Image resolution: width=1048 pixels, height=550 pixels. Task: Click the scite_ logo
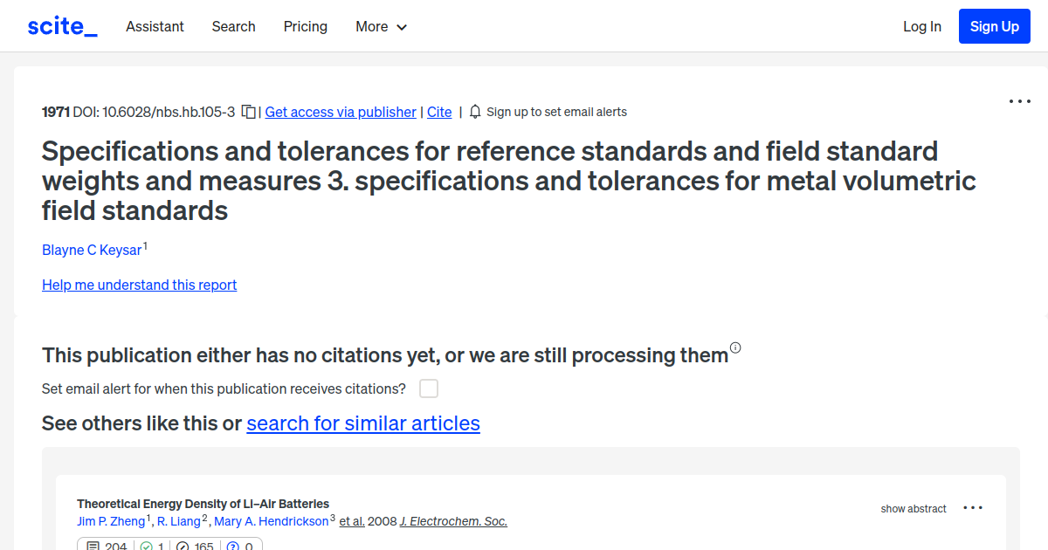(x=61, y=25)
